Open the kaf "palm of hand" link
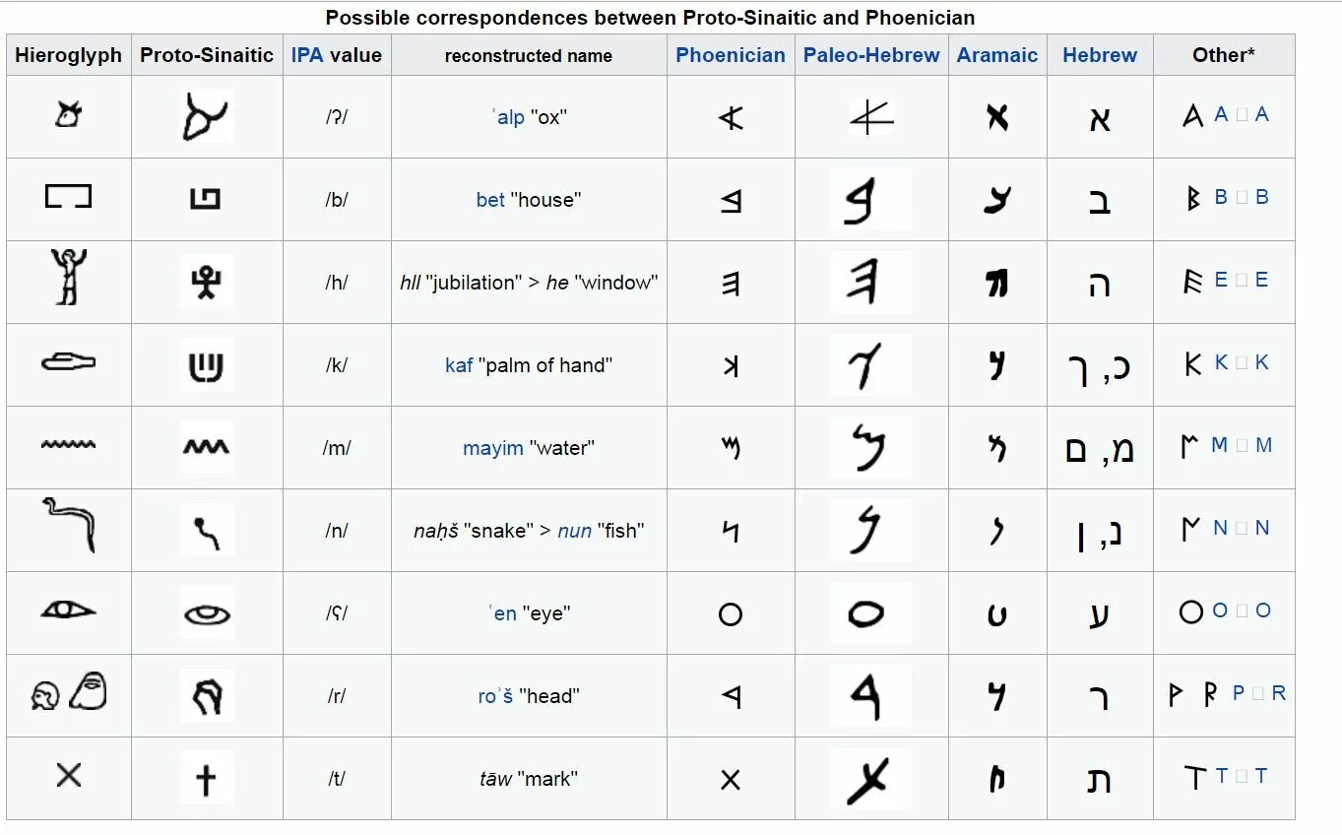The width and height of the screenshot is (1342, 835). (459, 365)
